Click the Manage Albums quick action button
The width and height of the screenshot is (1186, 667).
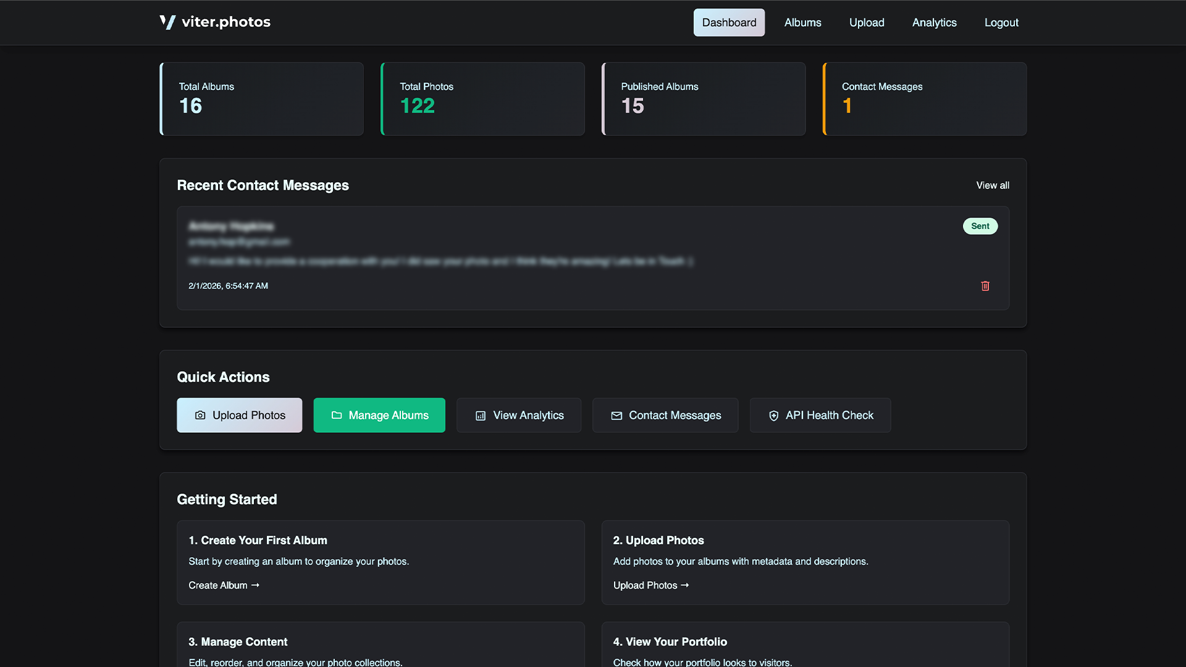pyautogui.click(x=379, y=415)
